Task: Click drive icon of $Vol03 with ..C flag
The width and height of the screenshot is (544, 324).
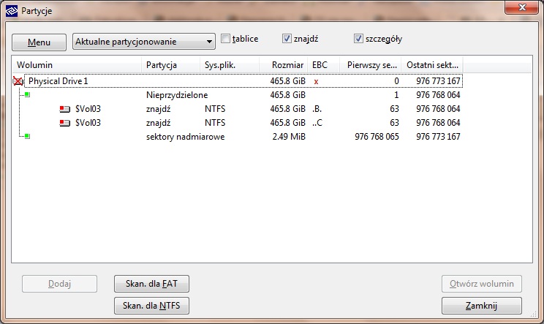Action: point(65,123)
